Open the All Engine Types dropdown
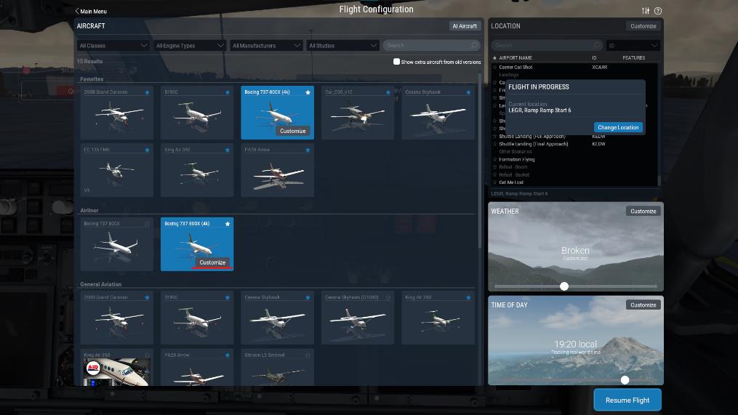 pos(190,45)
